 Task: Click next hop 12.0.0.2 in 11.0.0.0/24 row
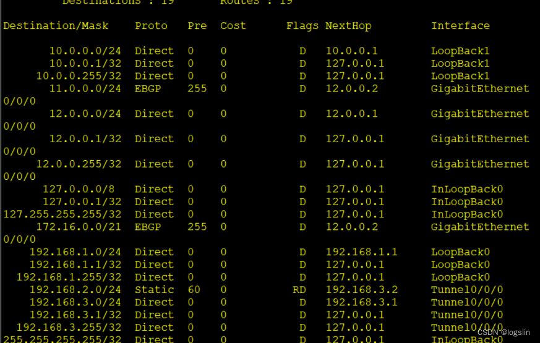[351, 89]
